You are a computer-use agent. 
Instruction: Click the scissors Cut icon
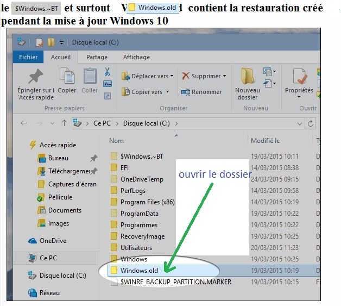coord(107,71)
